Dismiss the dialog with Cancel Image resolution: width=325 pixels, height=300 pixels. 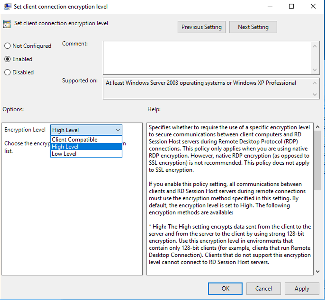click(x=263, y=288)
